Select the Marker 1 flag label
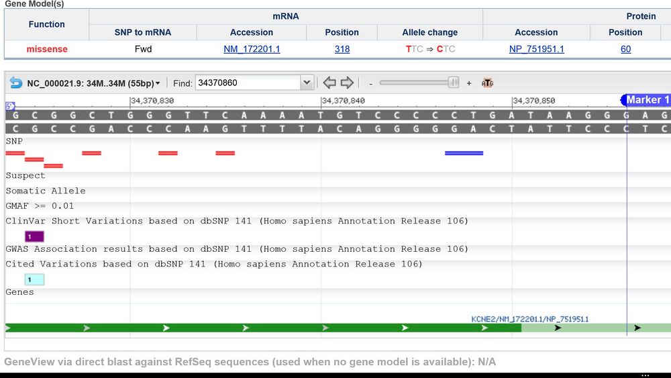The image size is (671, 378). (647, 100)
